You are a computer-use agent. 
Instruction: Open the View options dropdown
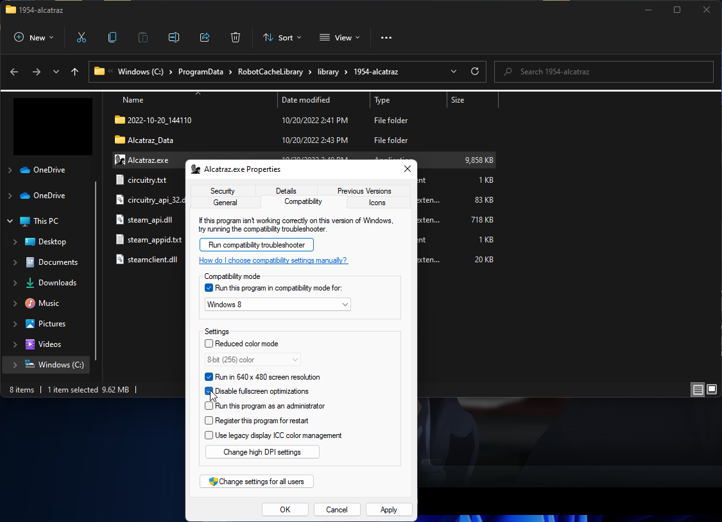tap(340, 38)
